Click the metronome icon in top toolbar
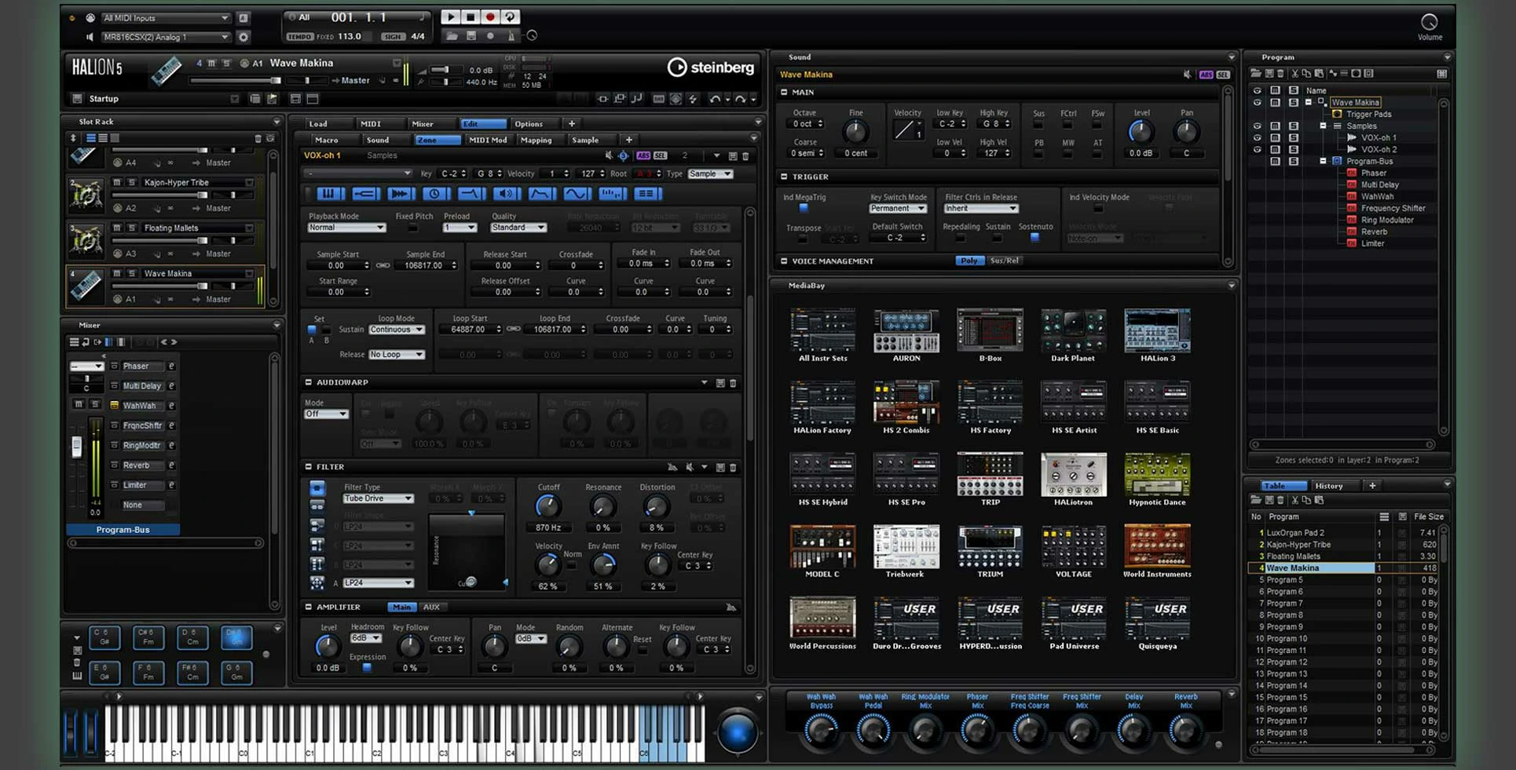Viewport: 1516px width, 770px height. coord(511,35)
